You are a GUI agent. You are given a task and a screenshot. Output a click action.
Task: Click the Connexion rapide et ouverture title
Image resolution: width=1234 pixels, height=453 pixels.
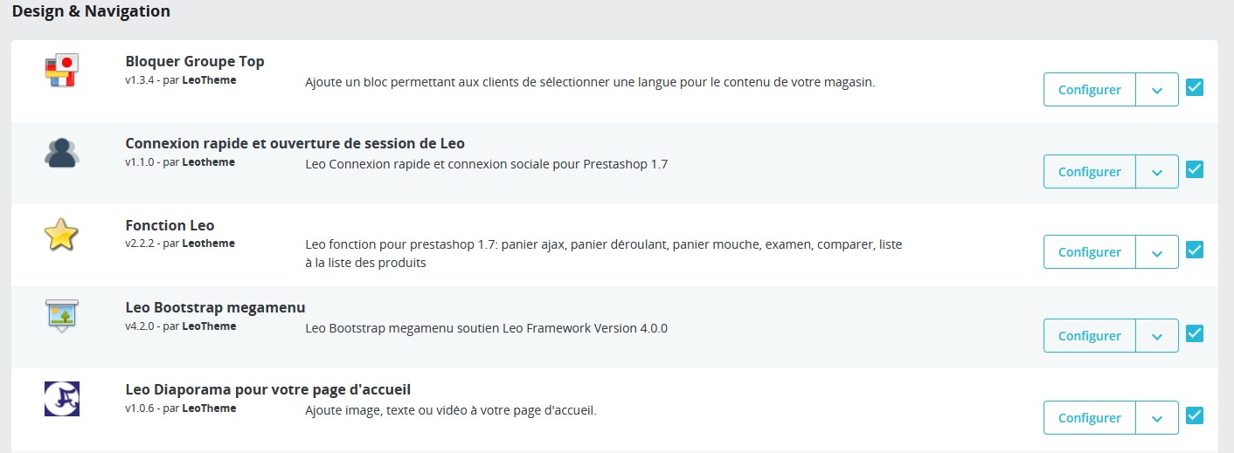point(295,143)
